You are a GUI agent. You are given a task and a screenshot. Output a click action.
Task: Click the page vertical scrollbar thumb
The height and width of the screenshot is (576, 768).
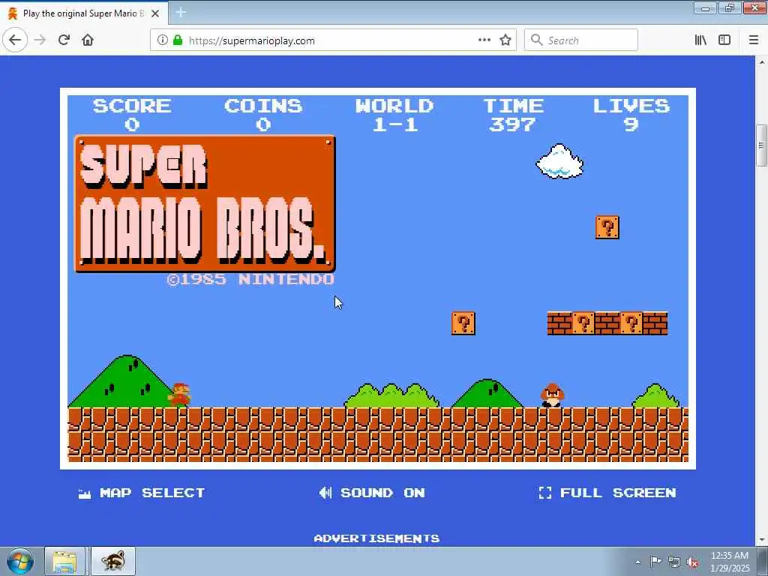[761, 146]
